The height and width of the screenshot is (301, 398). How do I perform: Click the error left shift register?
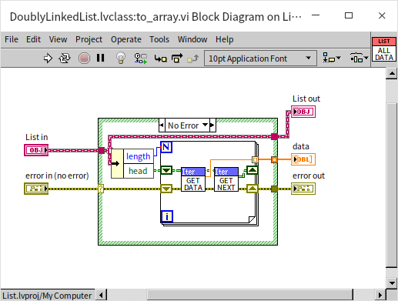click(x=166, y=189)
